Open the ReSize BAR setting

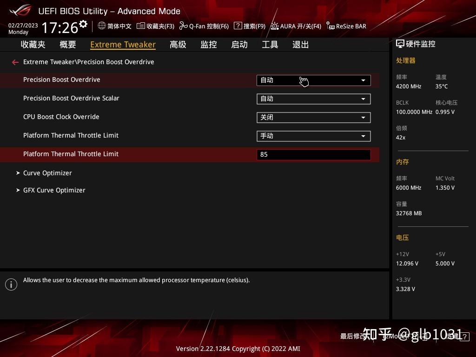346,26
